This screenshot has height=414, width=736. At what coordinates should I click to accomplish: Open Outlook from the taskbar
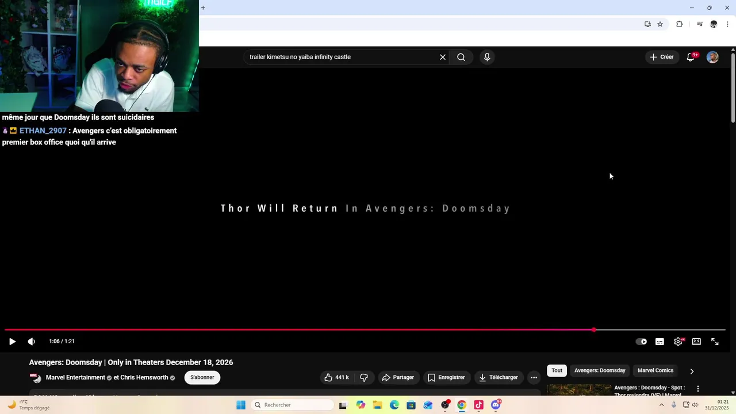[x=428, y=405]
